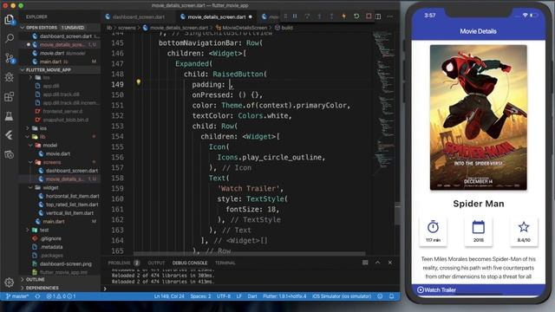Click the debug Step Into button
Screen dimensions: 555x312
coord(319,16)
